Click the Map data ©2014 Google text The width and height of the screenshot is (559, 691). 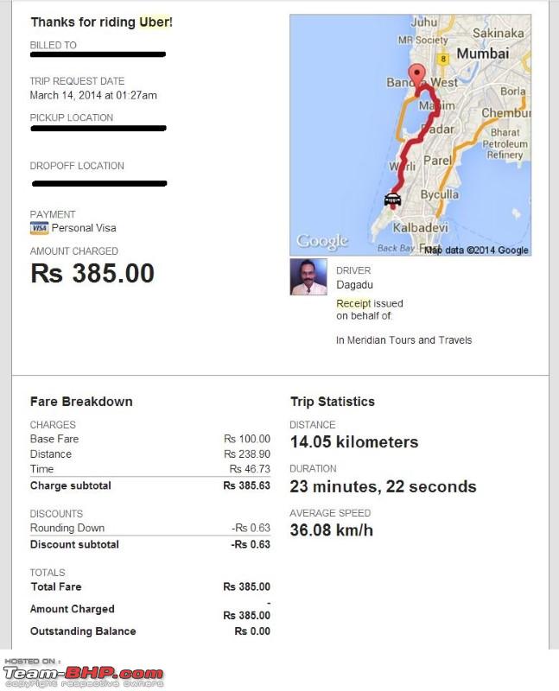(x=476, y=250)
